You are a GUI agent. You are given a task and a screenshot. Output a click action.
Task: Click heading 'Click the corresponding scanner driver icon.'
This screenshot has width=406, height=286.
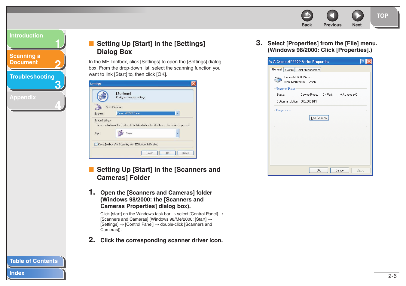point(162,240)
